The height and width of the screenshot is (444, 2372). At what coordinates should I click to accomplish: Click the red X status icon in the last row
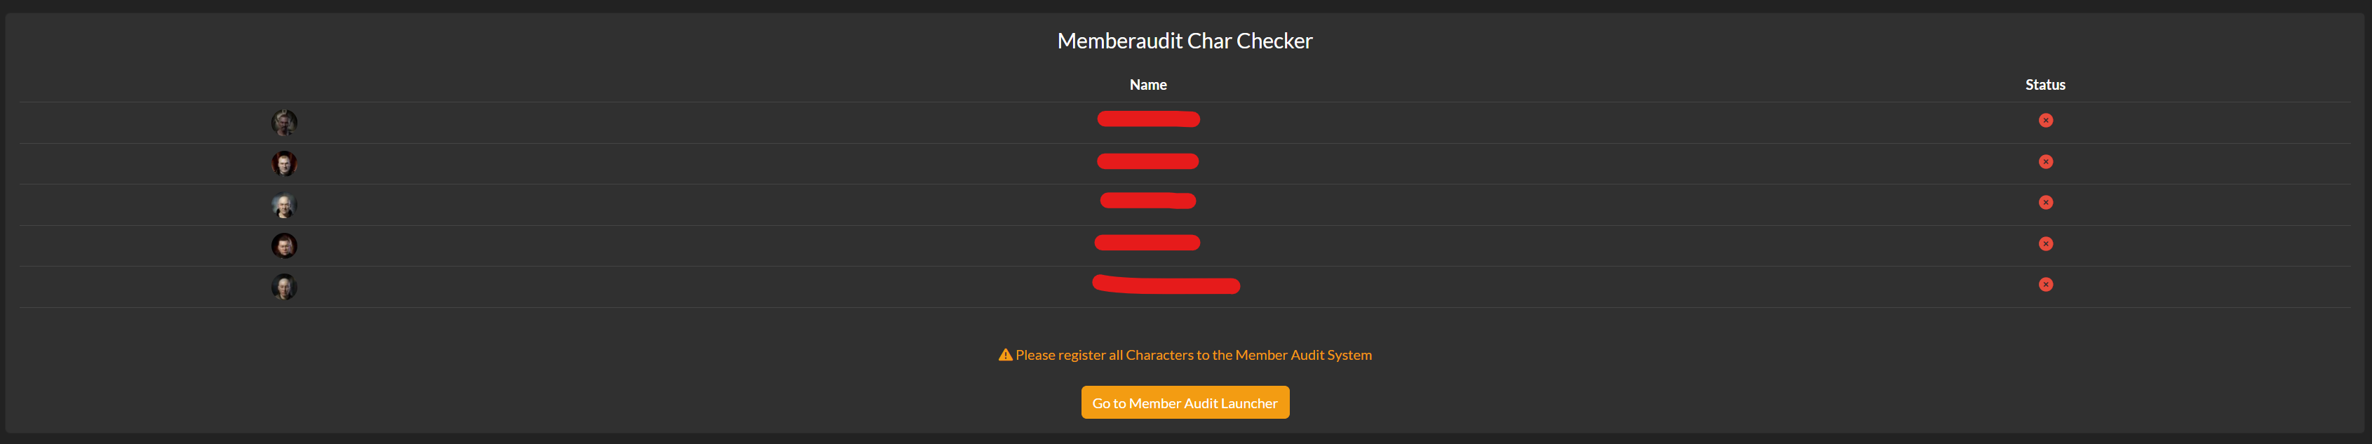click(x=2046, y=285)
